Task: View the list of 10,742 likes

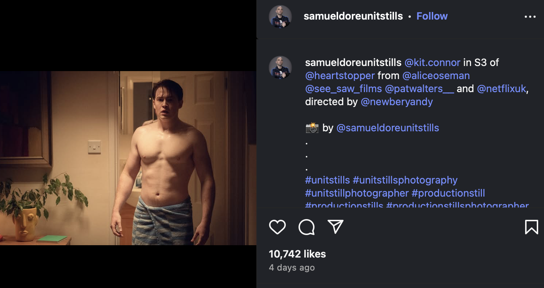Action: pyautogui.click(x=297, y=254)
